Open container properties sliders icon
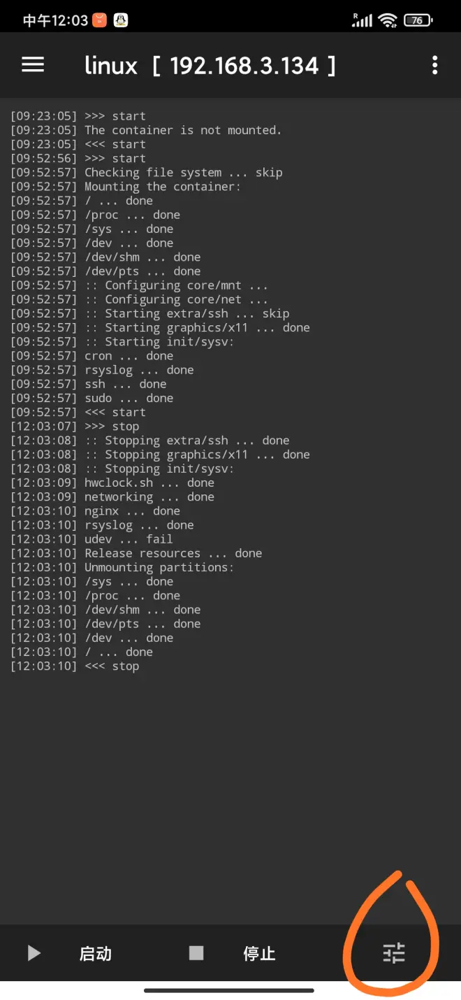This screenshot has height=1000, width=461. point(394,953)
